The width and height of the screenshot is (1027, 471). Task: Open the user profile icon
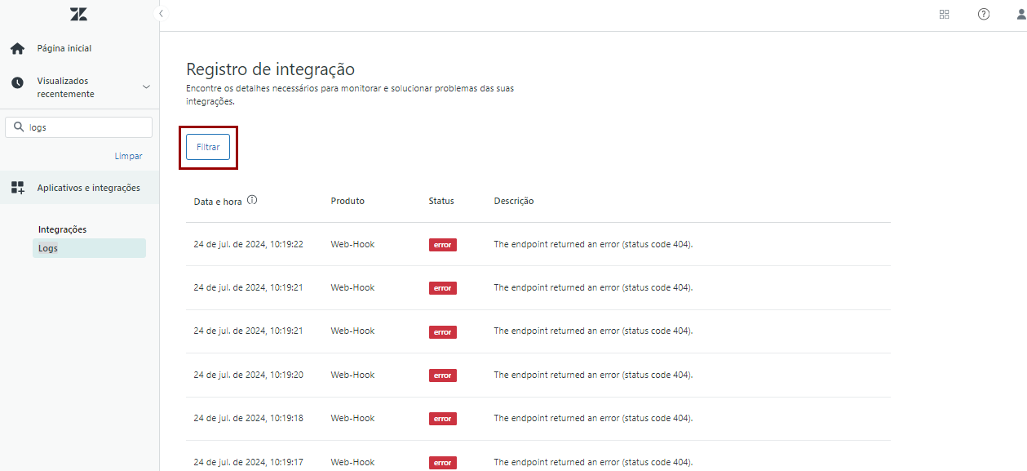coord(1019,14)
